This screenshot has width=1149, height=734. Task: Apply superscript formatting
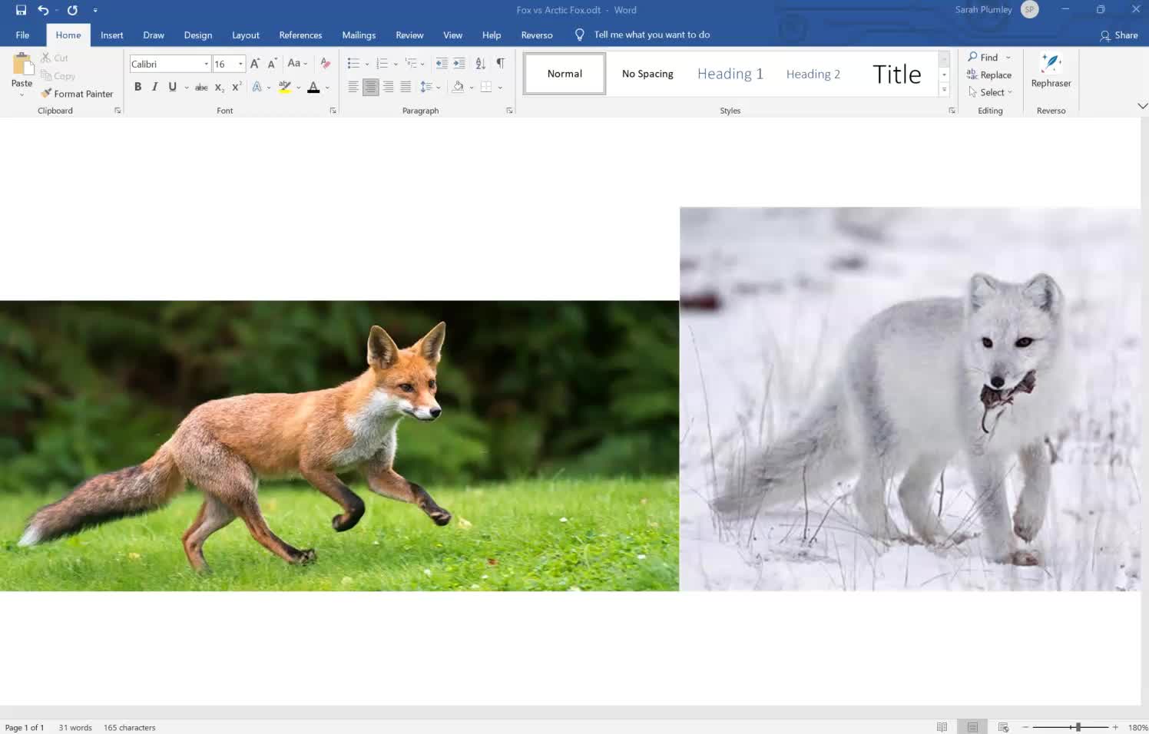(x=237, y=87)
